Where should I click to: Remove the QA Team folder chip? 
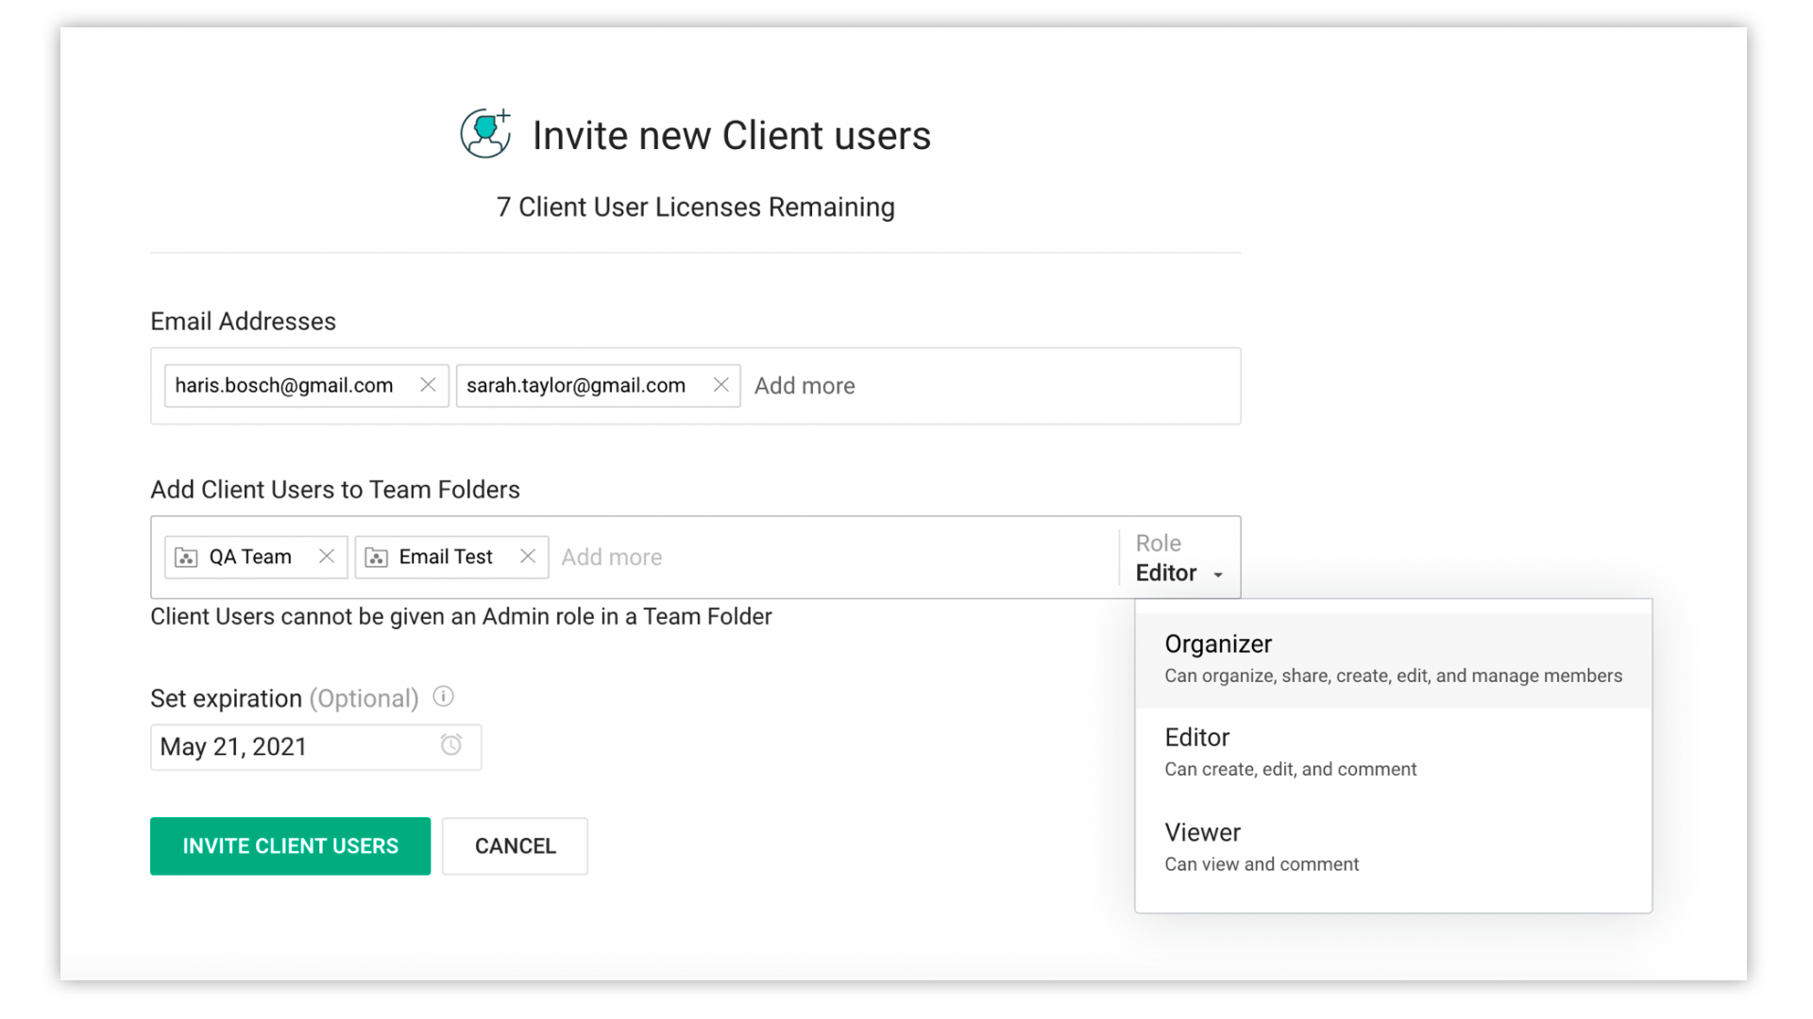click(327, 557)
